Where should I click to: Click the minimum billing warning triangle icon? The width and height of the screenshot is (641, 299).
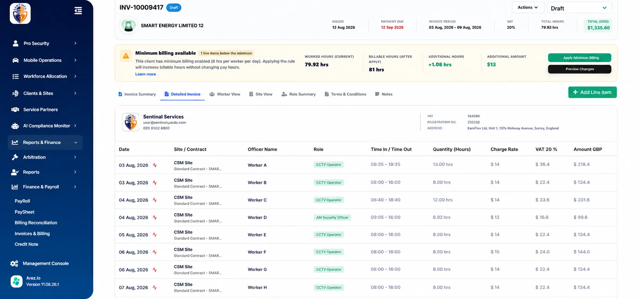click(x=126, y=56)
